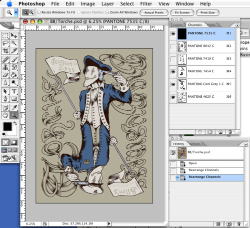Select the Hand tool
The width and height of the screenshot is (250, 228).
tap(5, 115)
